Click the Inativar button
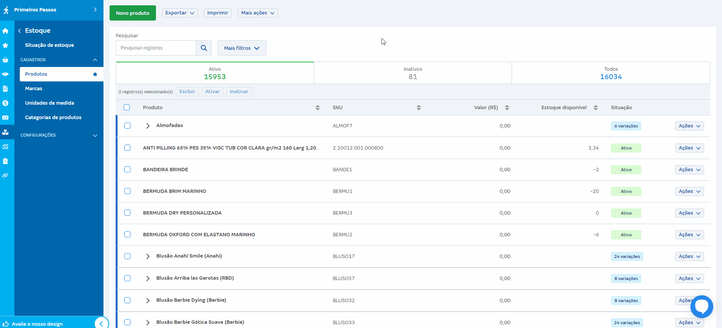The height and width of the screenshot is (328, 722). 239,92
